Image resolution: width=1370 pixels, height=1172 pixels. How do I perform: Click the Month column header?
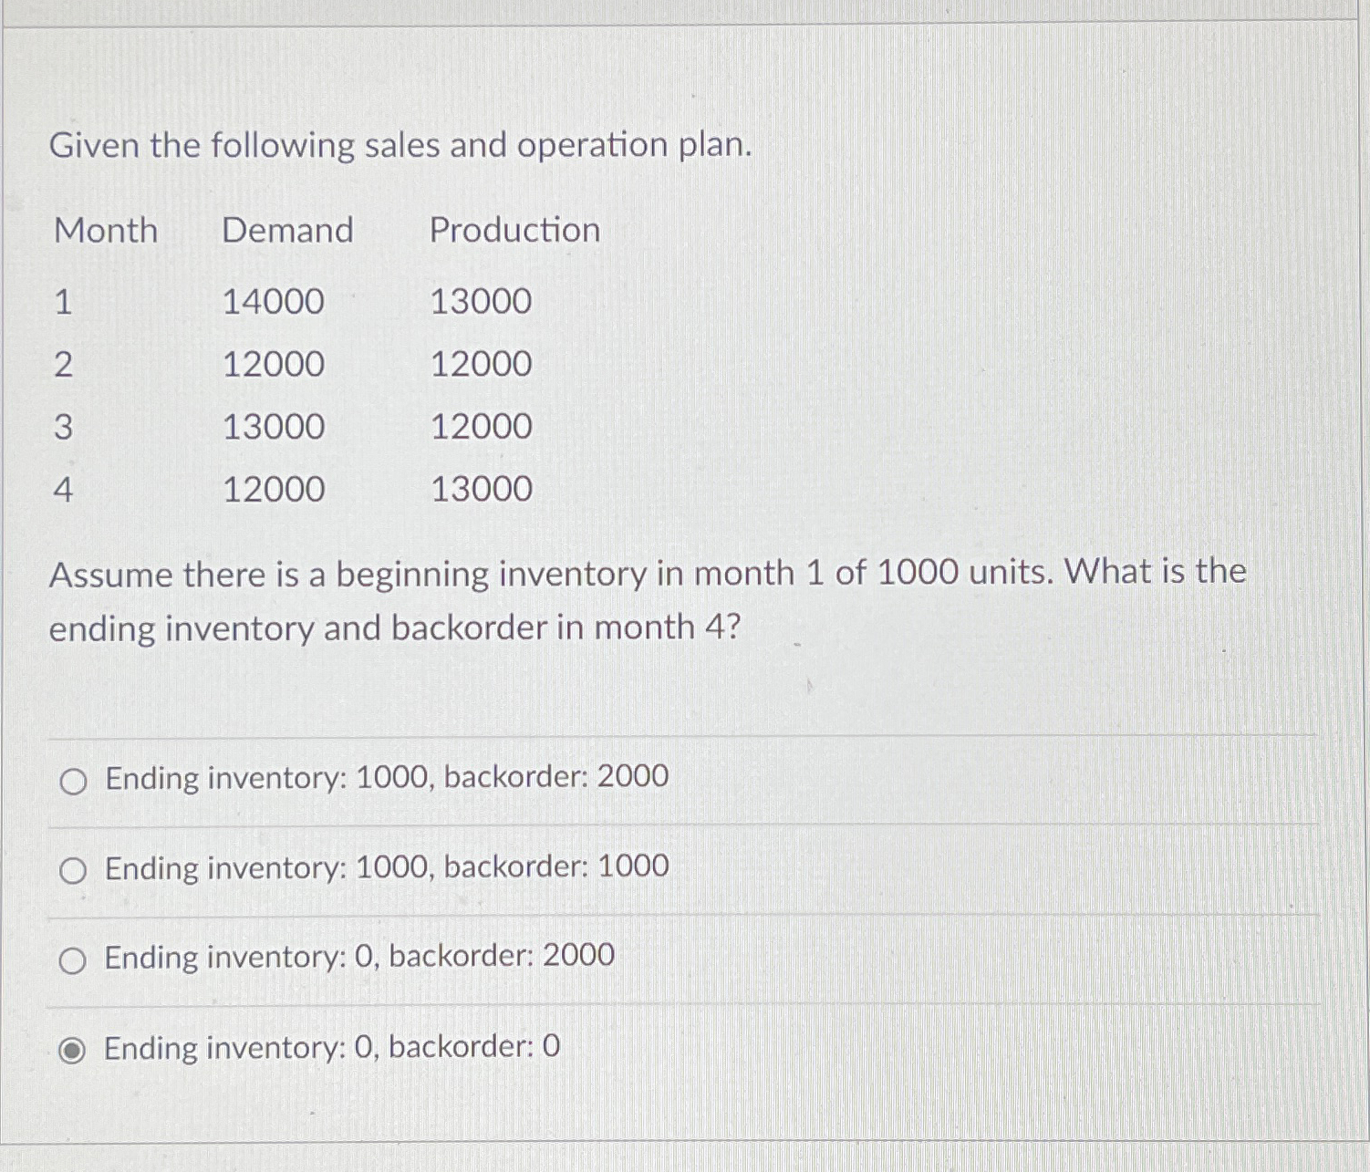click(106, 230)
